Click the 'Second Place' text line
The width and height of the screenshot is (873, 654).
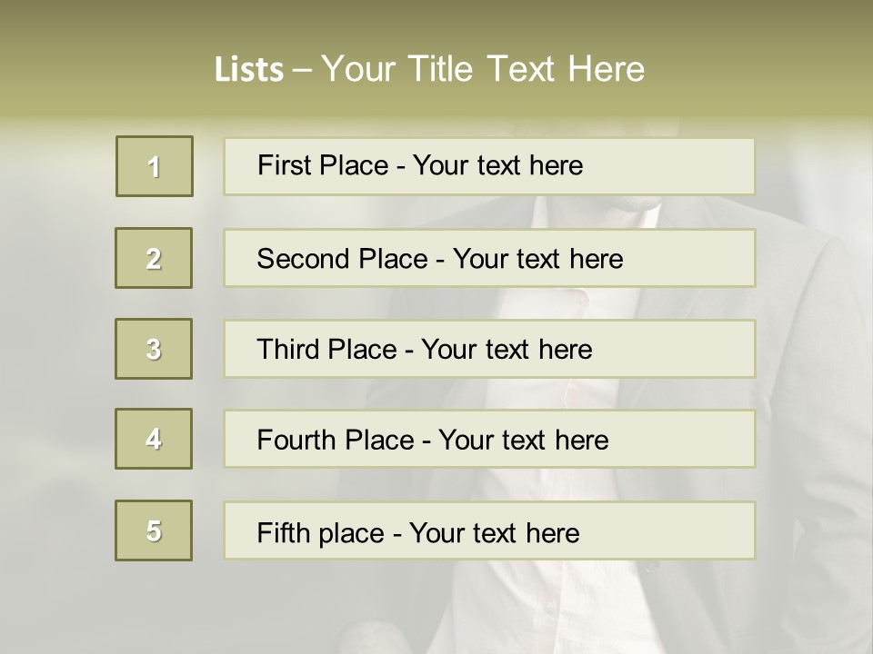coord(440,259)
